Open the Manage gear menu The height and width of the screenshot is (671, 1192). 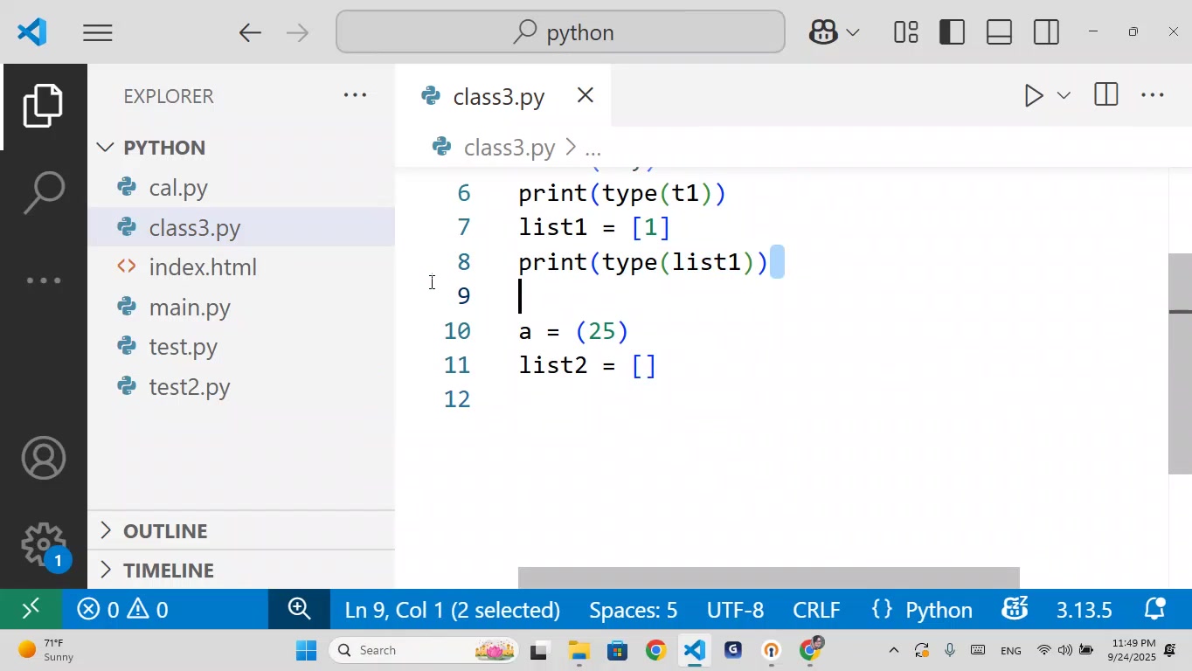tap(44, 544)
